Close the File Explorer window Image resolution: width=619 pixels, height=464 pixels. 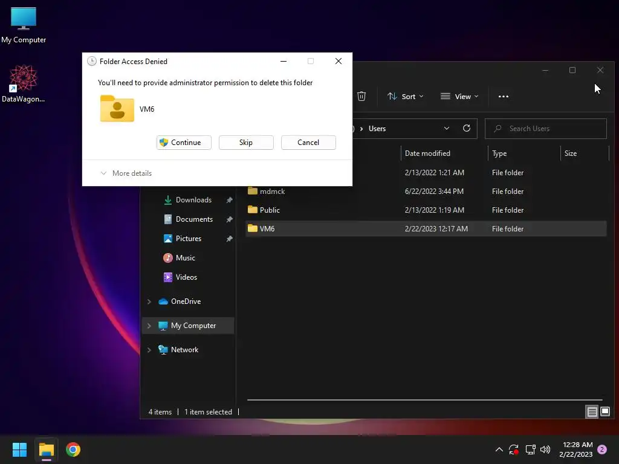600,70
